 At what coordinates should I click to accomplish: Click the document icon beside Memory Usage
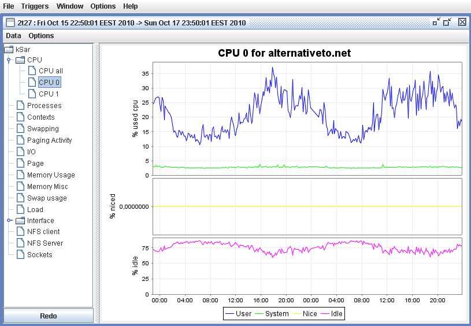tap(20, 175)
